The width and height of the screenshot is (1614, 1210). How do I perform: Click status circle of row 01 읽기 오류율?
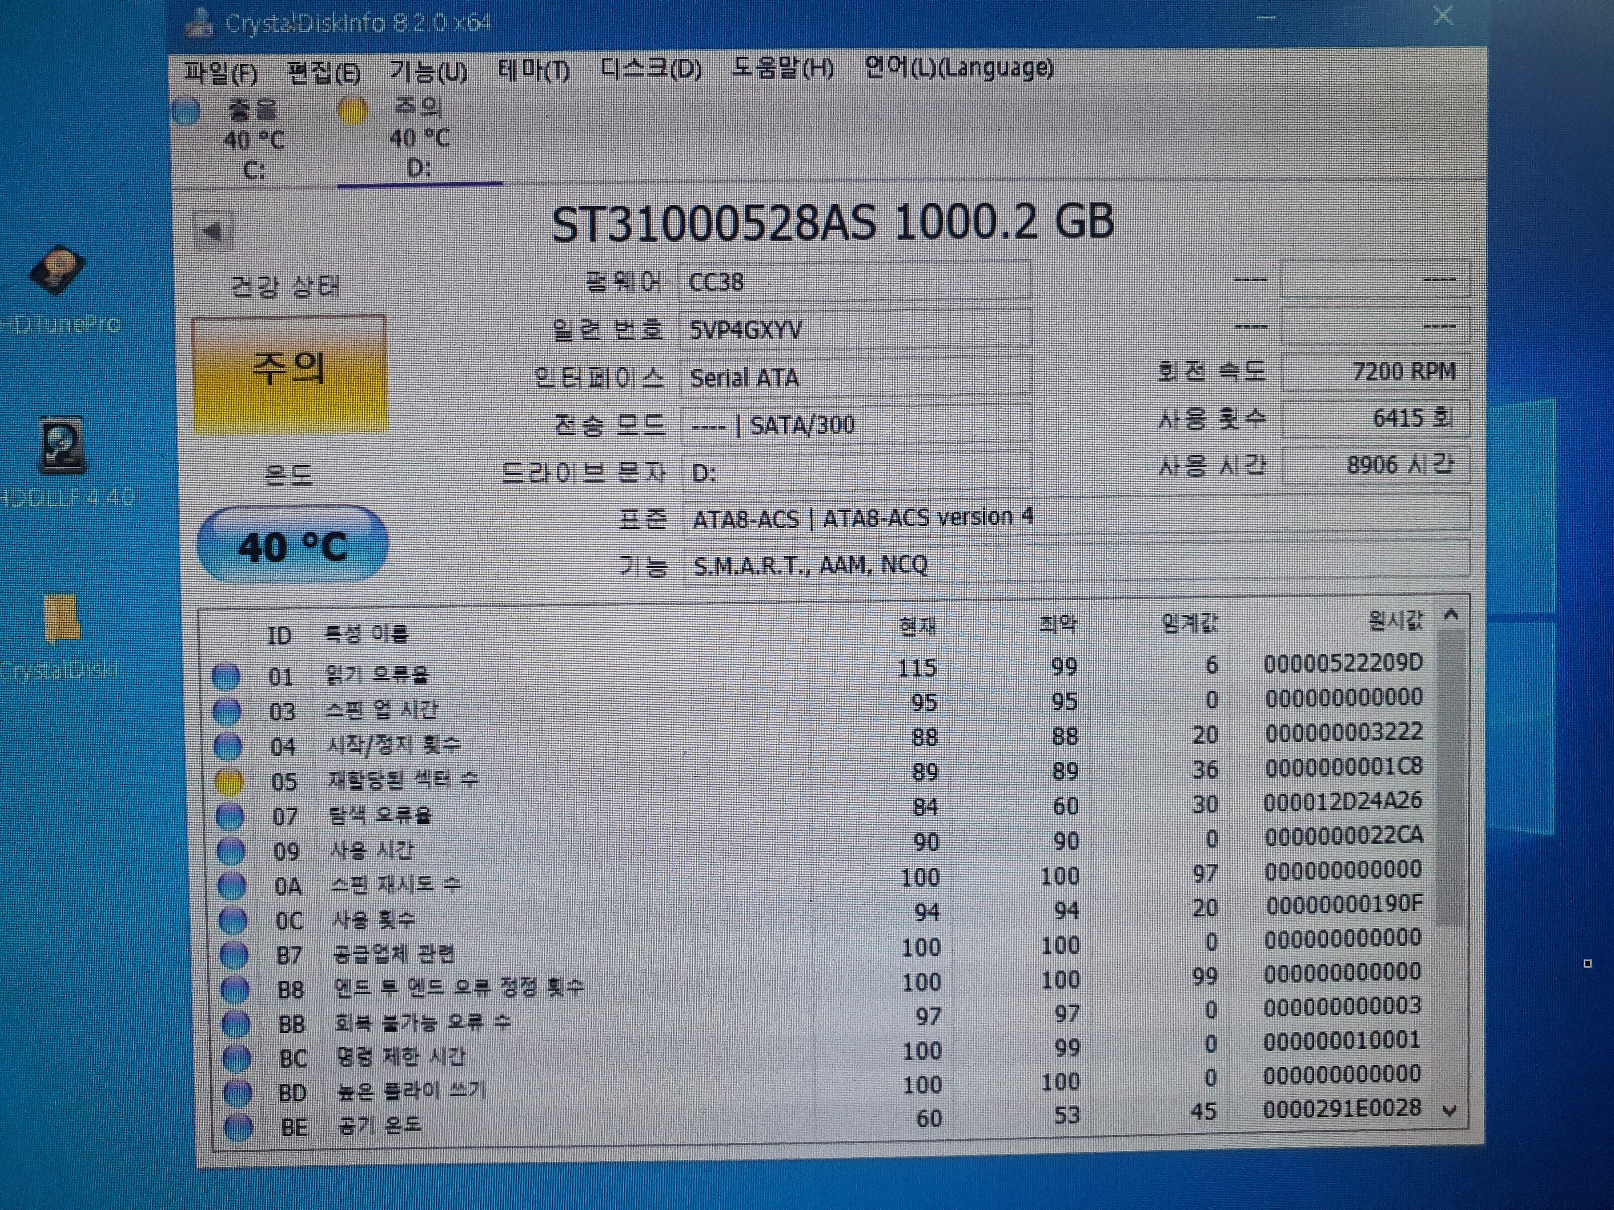point(225,676)
